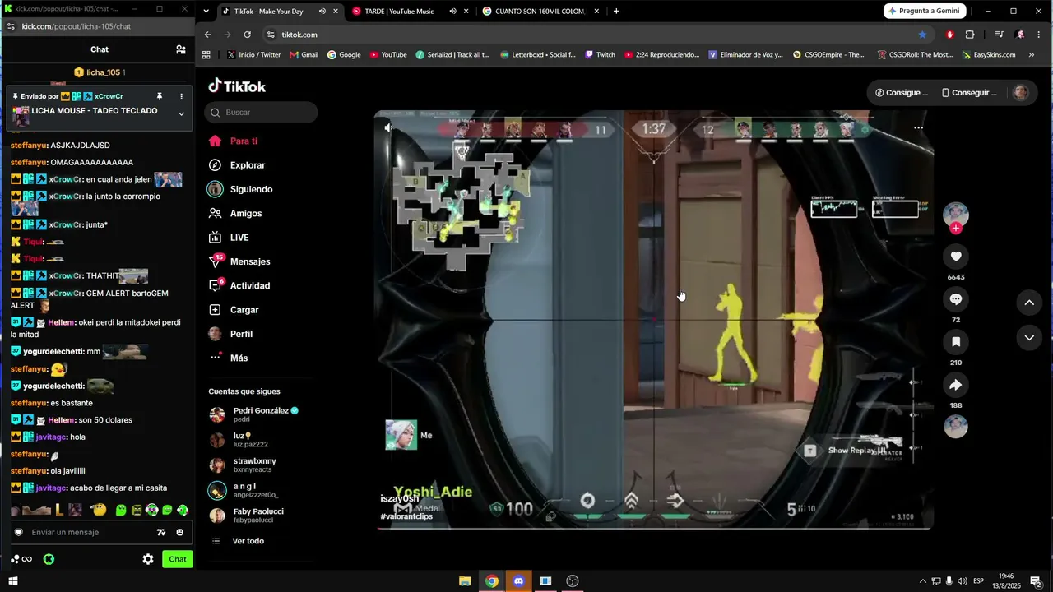
Task: Open the #valorantclips hashtag
Action: (x=406, y=516)
